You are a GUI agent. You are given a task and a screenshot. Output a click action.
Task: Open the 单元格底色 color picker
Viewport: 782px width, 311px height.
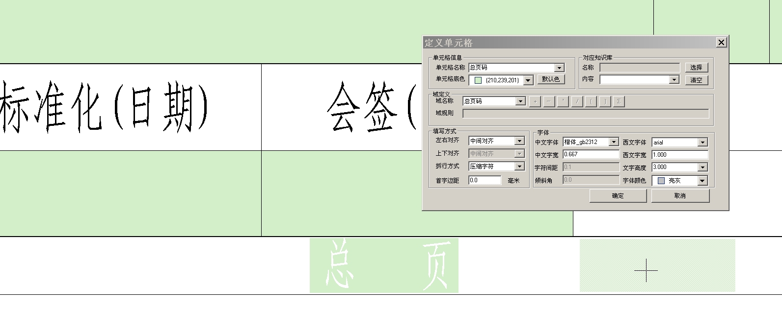coord(528,80)
